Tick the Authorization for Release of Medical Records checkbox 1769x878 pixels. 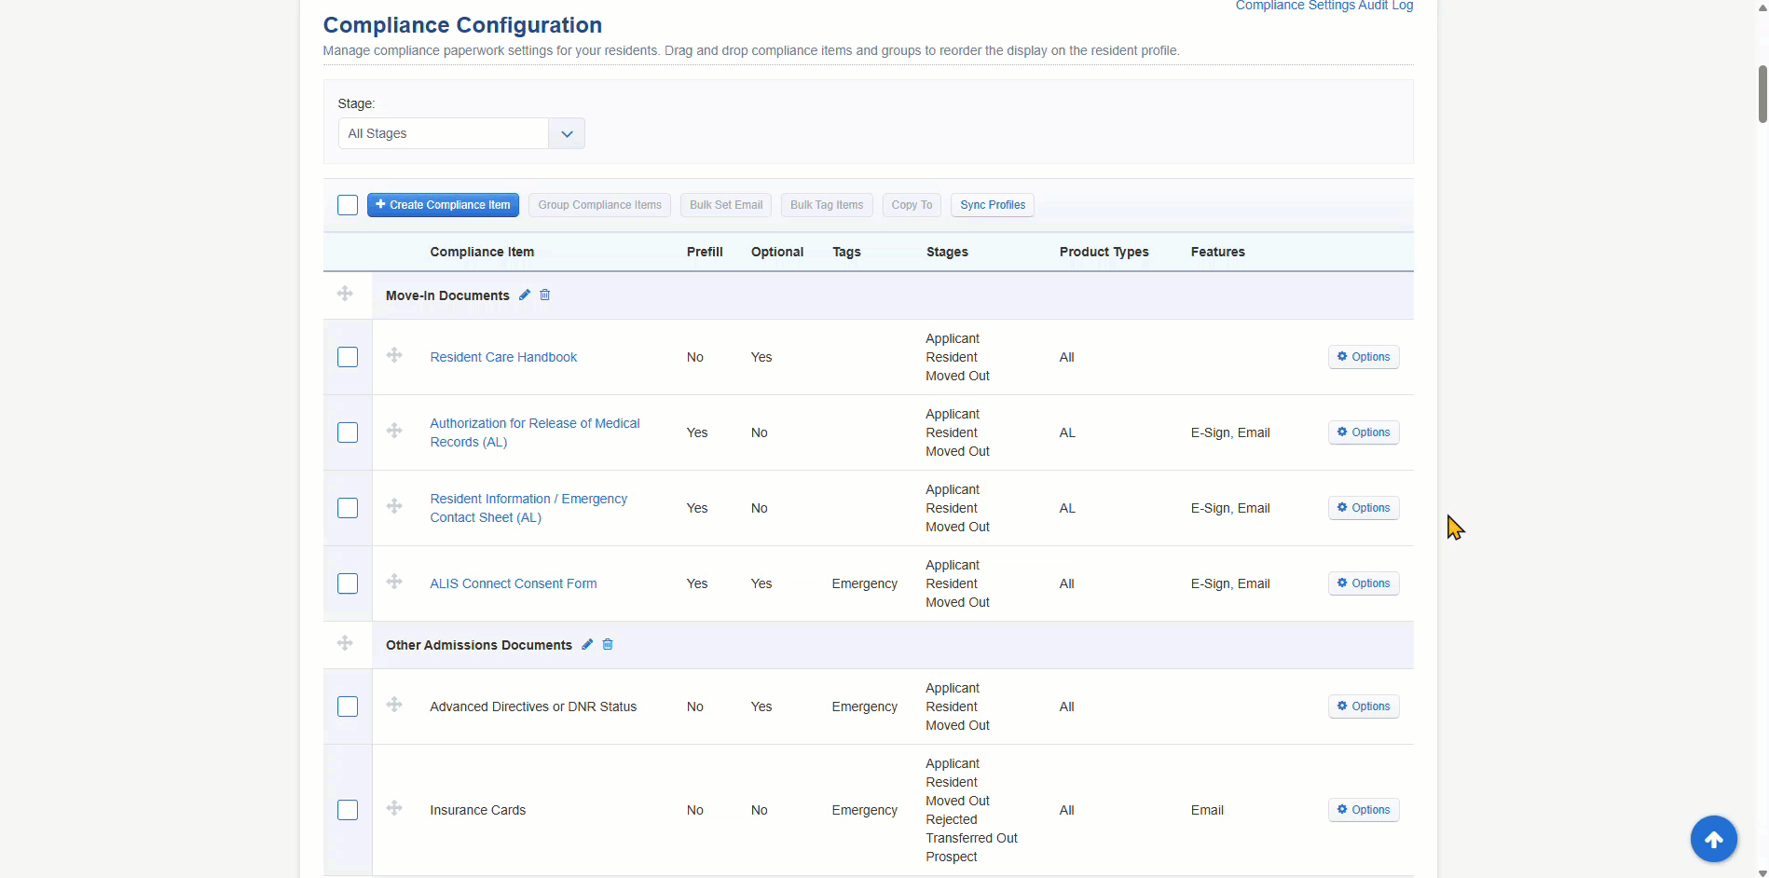pyautogui.click(x=348, y=432)
